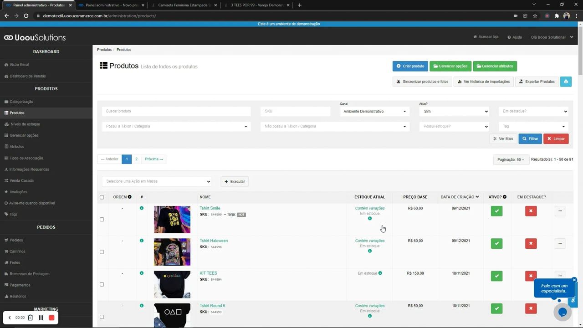This screenshot has height=328, width=583.
Task: Pause the recording in the bottom control bar
Action: click(40, 318)
